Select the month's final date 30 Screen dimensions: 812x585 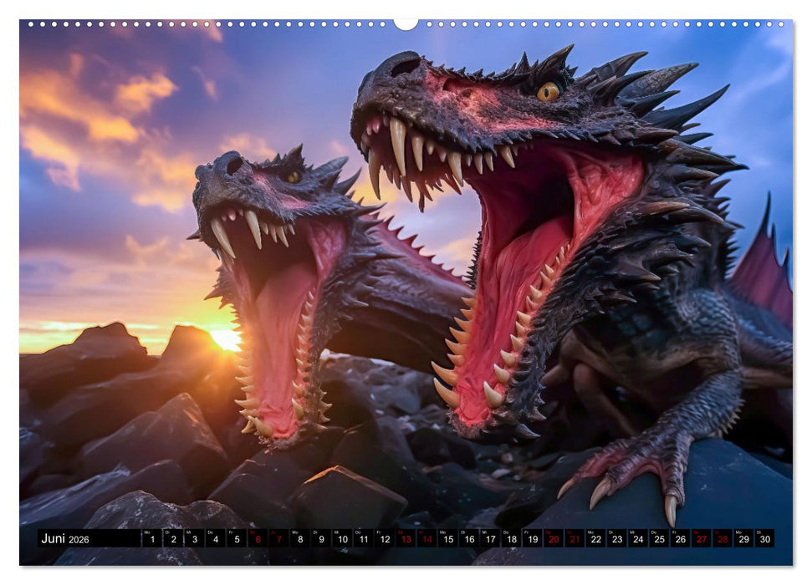click(763, 540)
